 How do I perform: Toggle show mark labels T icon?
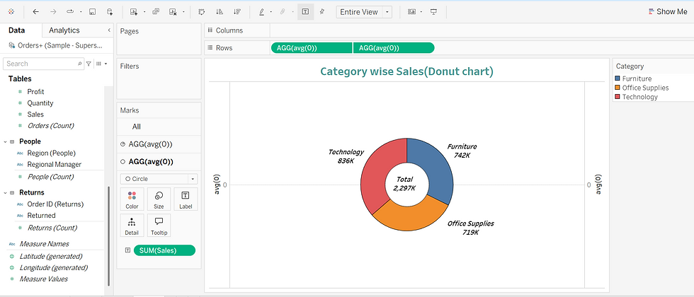click(x=305, y=12)
